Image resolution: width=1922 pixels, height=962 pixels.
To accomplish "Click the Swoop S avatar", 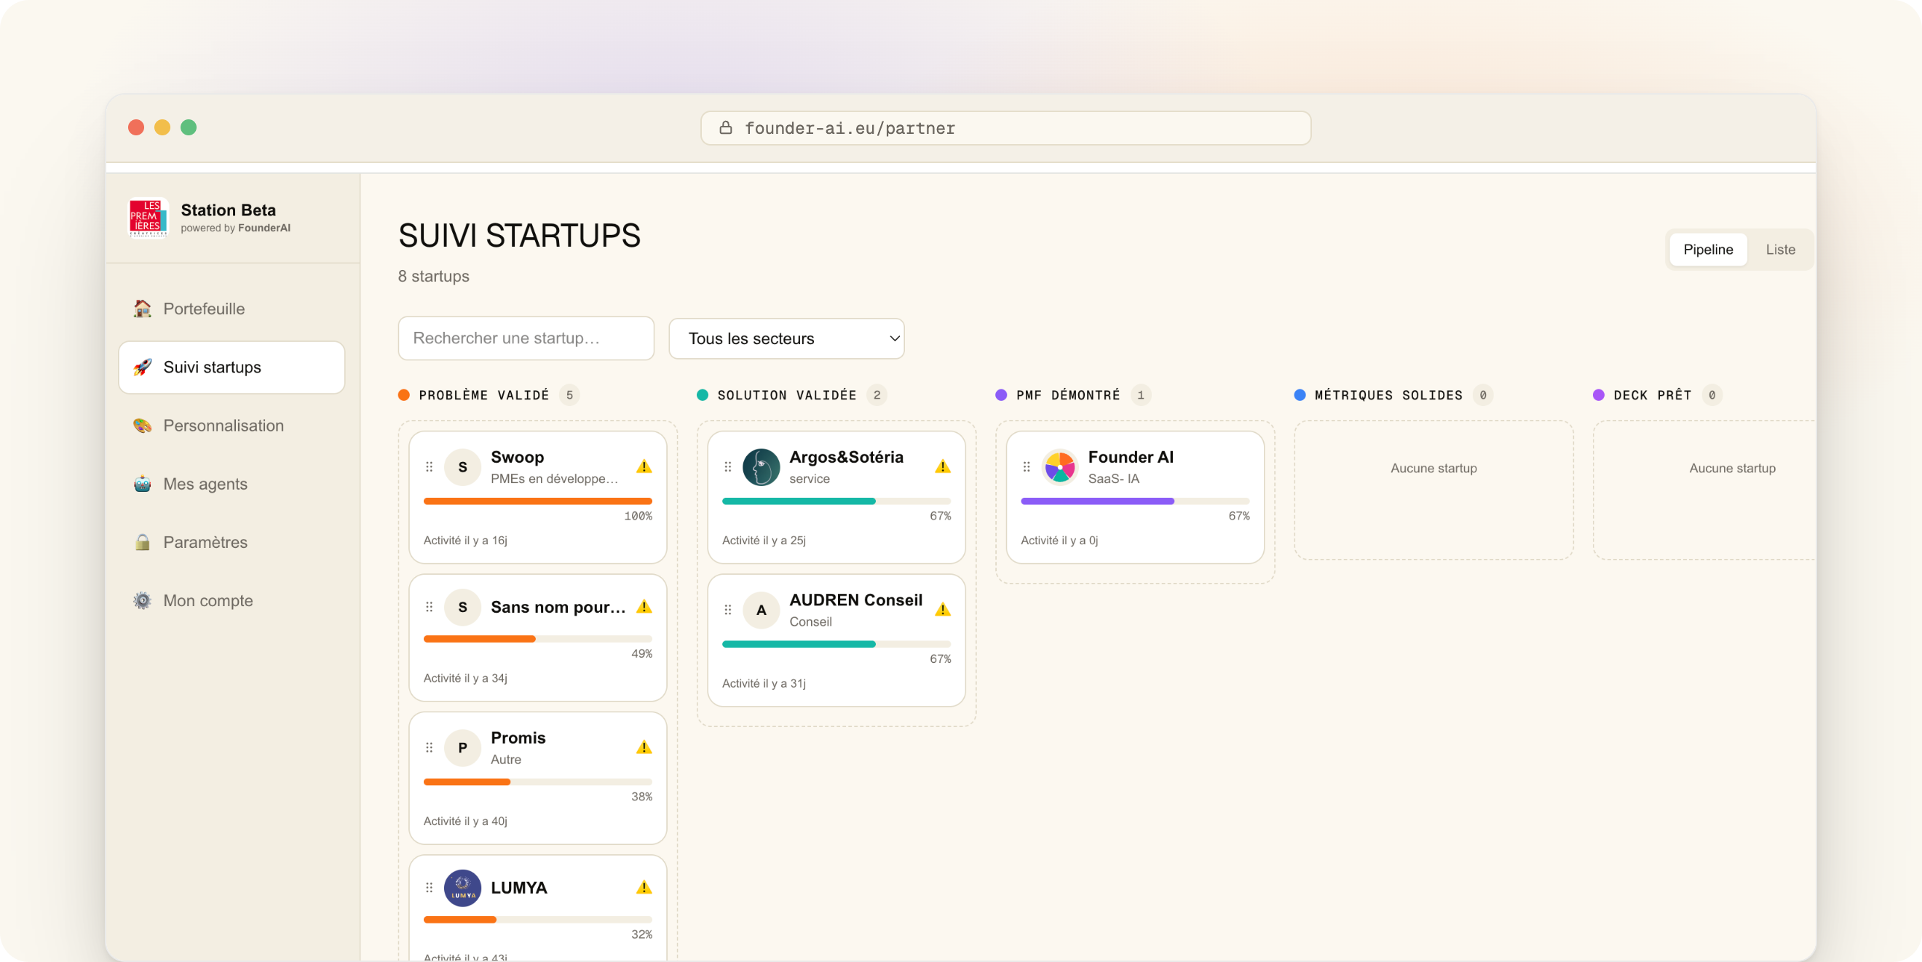I will [462, 467].
